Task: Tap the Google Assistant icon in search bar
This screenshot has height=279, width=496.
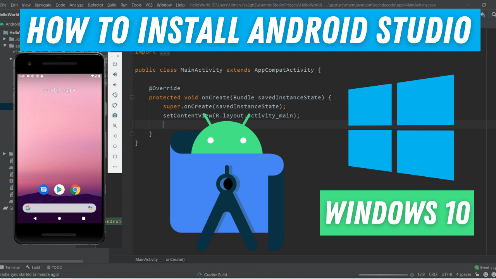Action: click(x=90, y=208)
